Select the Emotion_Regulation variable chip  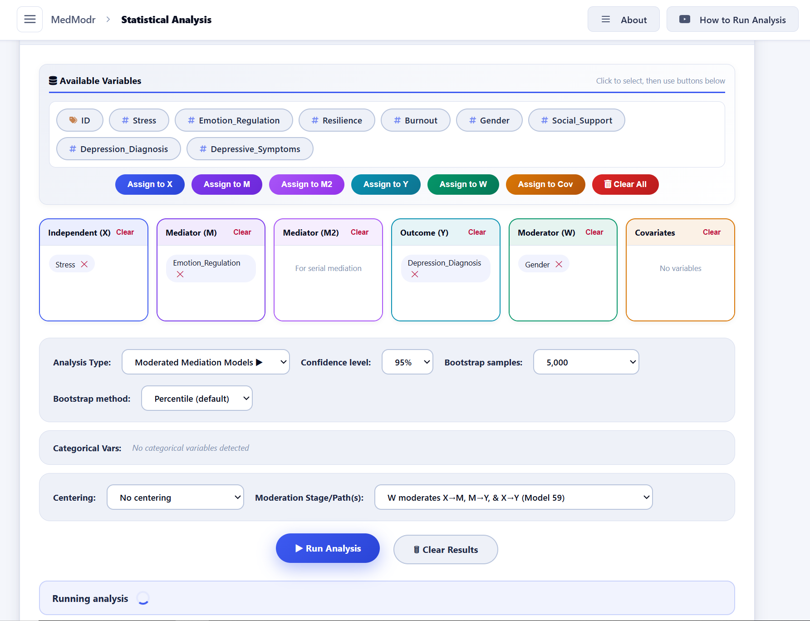234,120
